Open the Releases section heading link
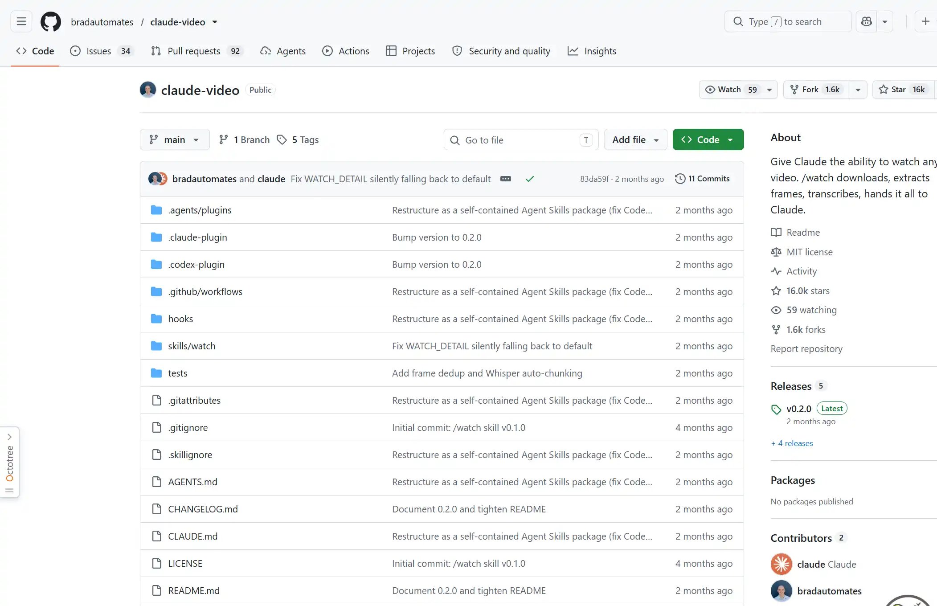The image size is (937, 606). [791, 386]
